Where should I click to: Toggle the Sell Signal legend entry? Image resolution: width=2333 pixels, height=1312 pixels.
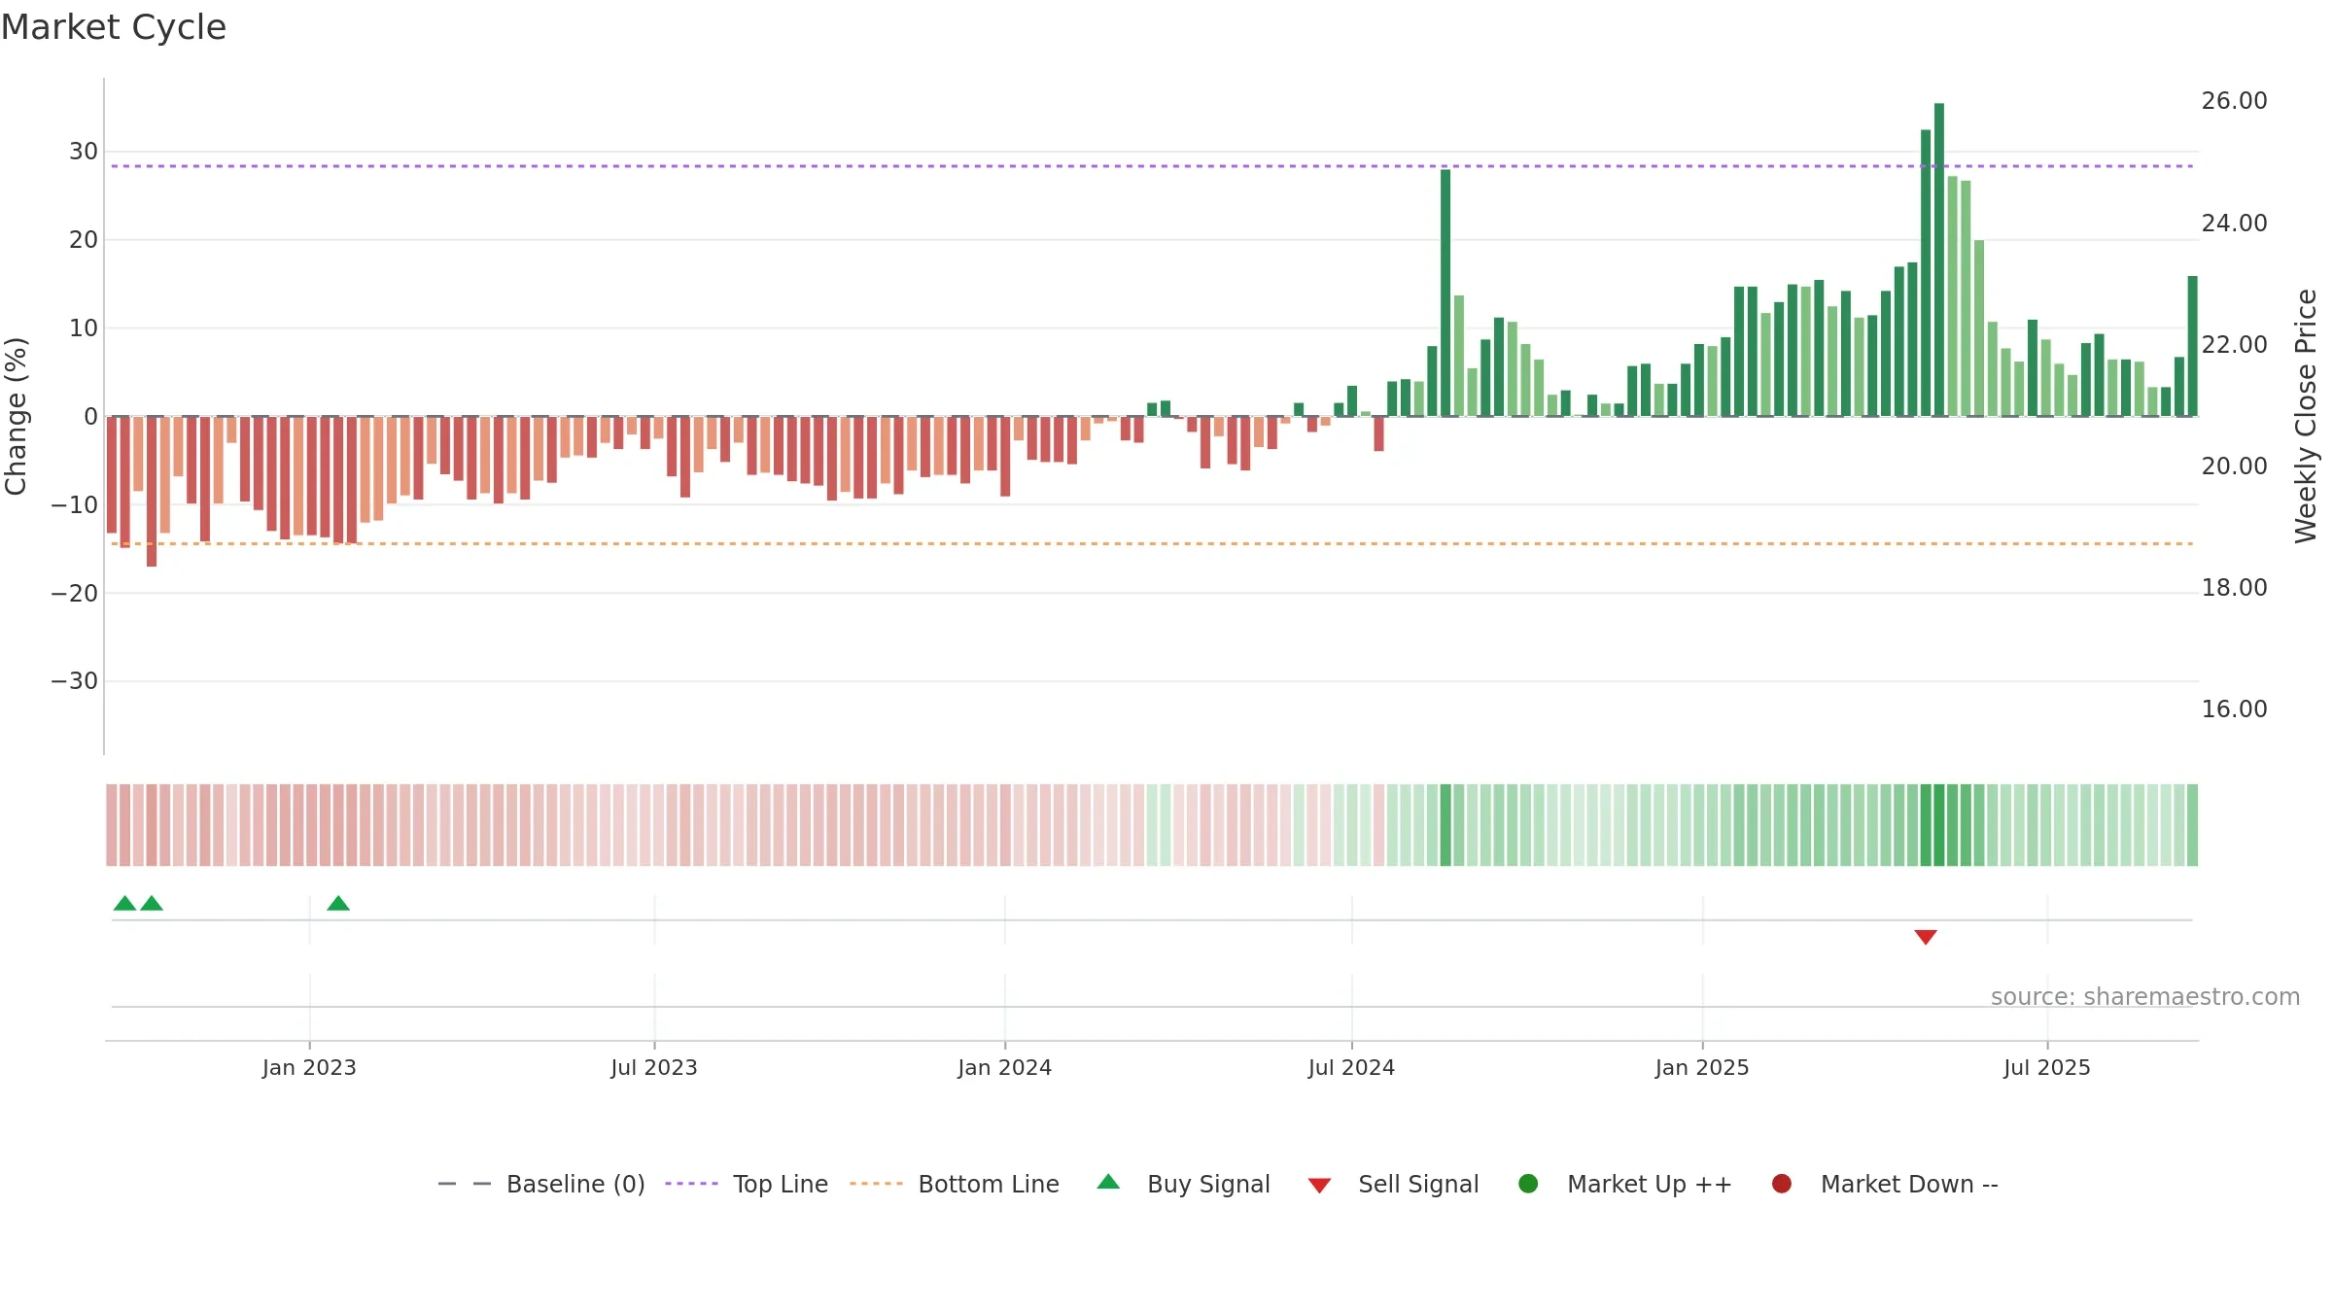[1393, 1184]
